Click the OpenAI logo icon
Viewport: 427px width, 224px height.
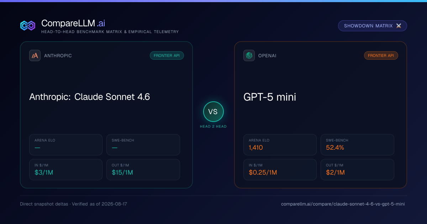249,55
